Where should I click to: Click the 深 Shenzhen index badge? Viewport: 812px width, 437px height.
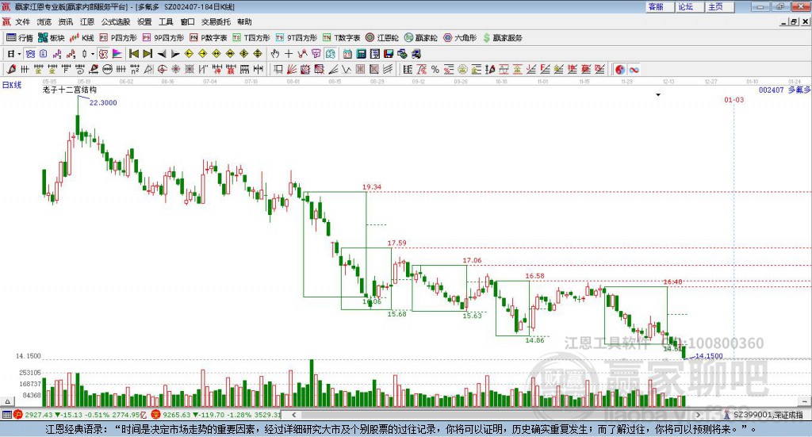[x=156, y=415]
